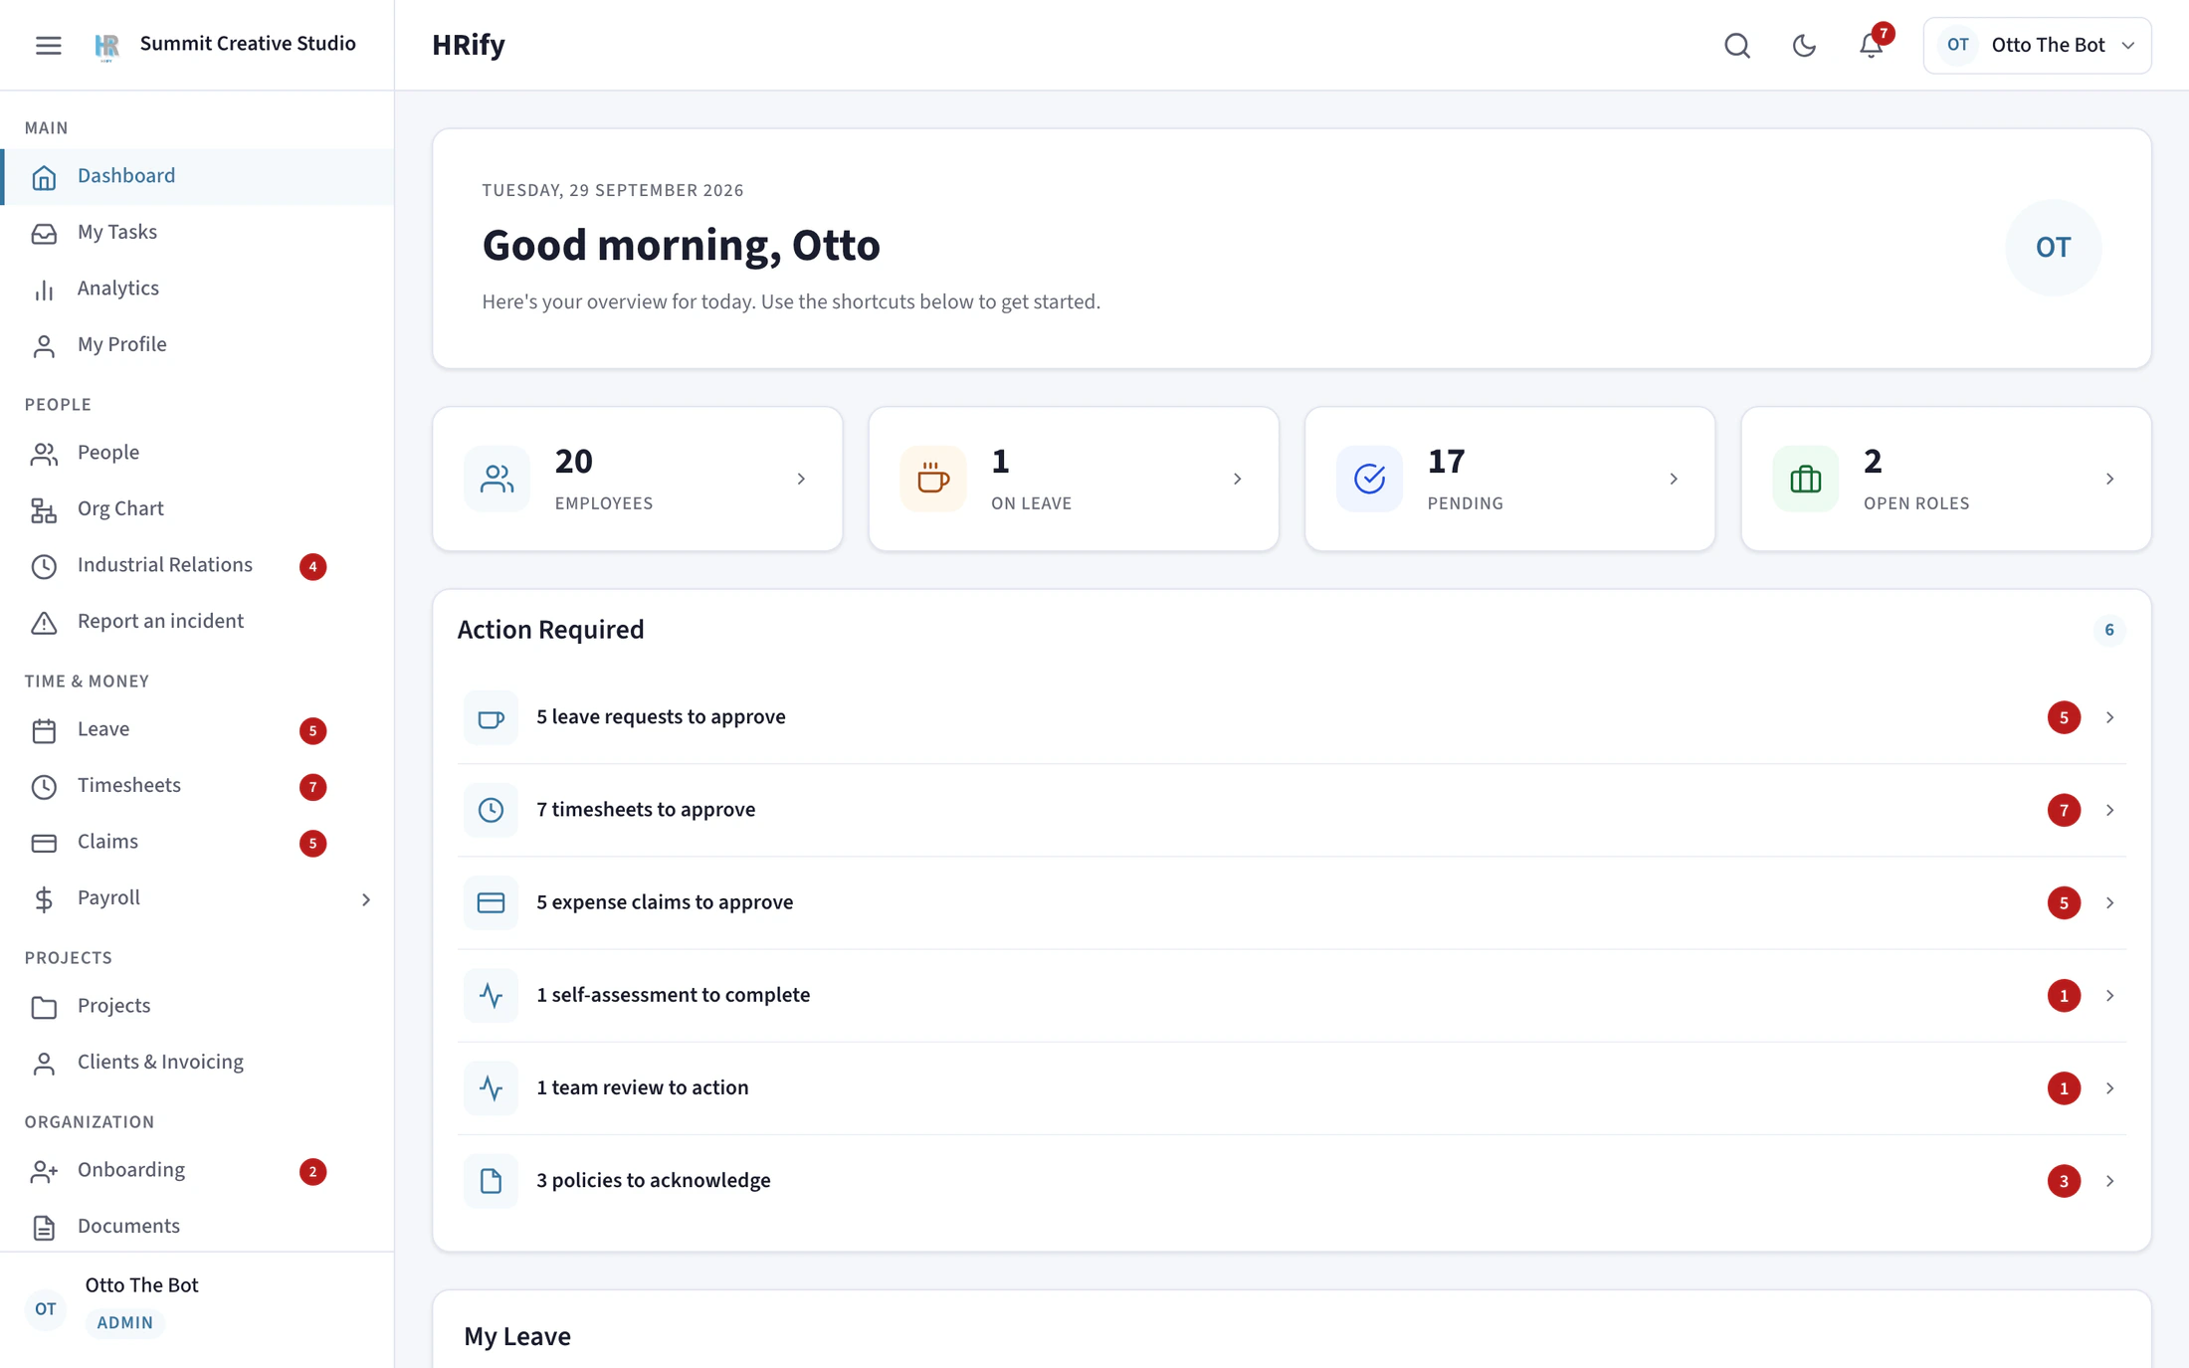This screenshot has width=2189, height=1368.
Task: Click the Documents file icon
Action: [44, 1227]
